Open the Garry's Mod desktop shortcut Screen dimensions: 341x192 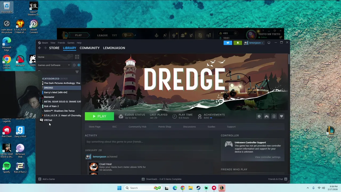click(x=20, y=132)
